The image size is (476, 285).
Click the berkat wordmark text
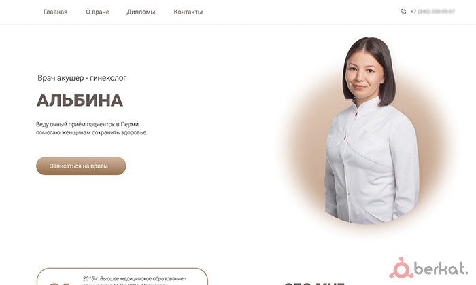[x=441, y=268]
